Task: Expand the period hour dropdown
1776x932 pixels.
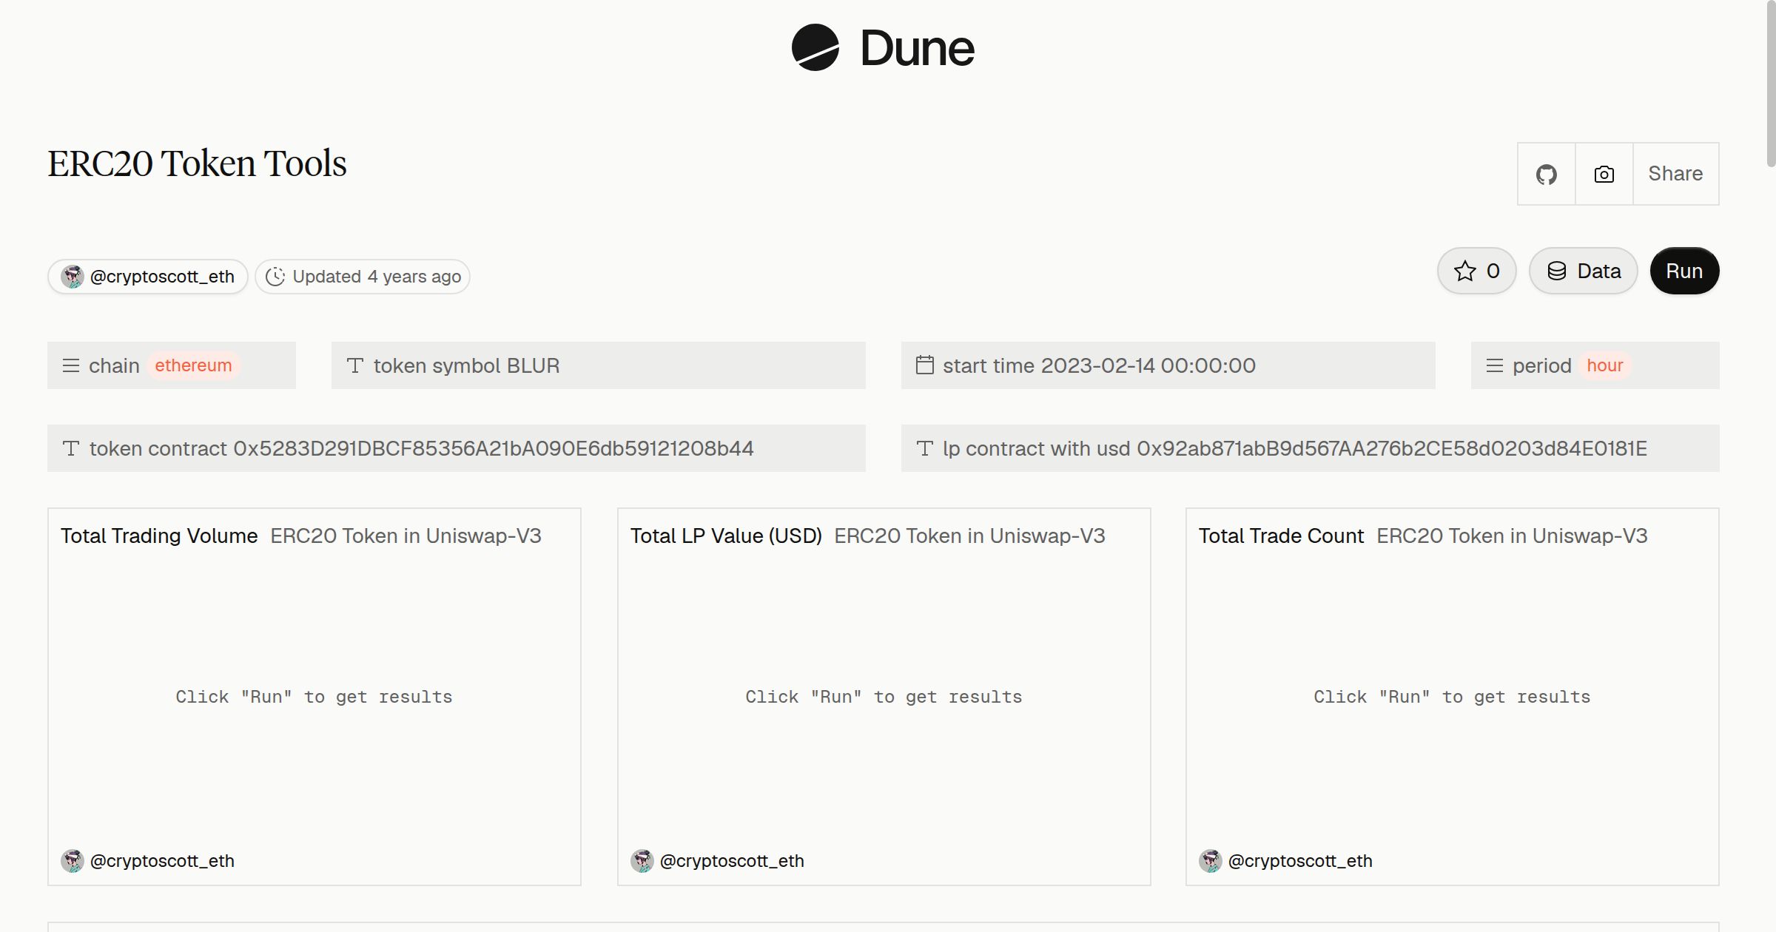Action: click(1595, 365)
